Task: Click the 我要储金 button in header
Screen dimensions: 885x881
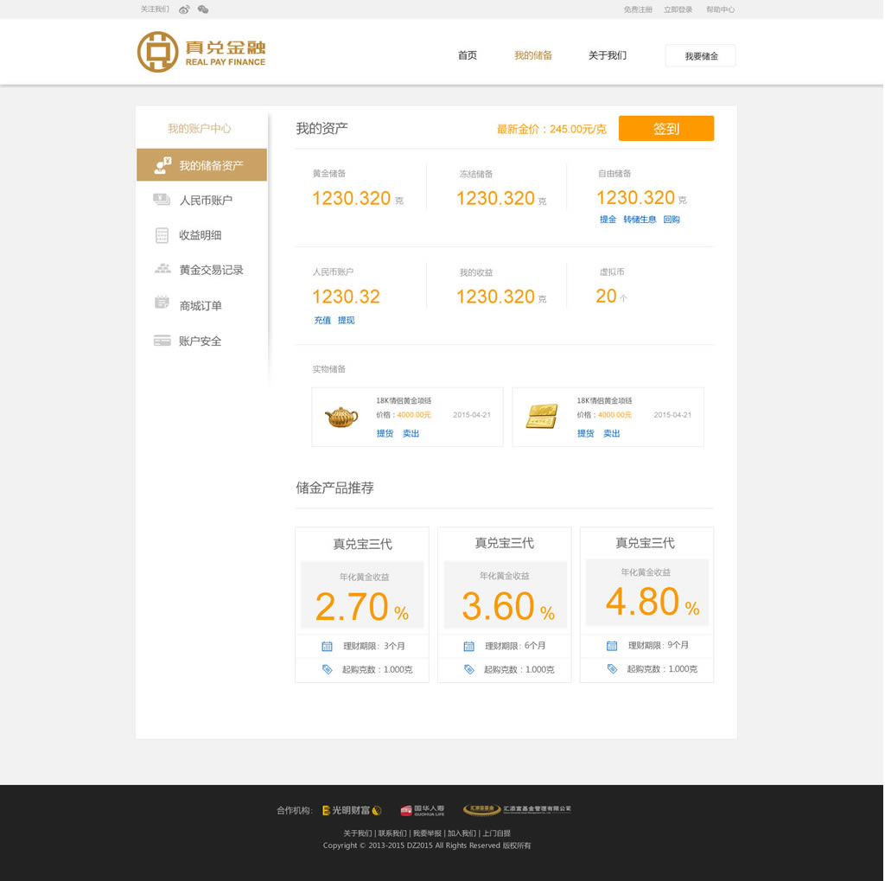Action: point(701,56)
